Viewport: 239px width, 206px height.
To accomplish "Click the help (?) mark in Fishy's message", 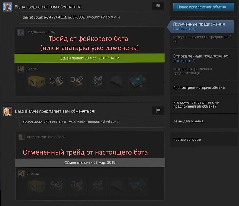I will click(118, 17).
